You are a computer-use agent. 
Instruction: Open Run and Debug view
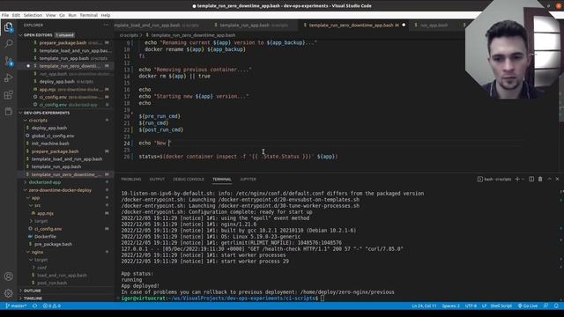tap(8, 78)
